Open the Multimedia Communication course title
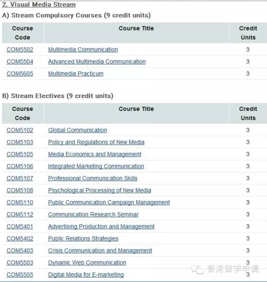Screen dimensions: 267x282 pyautogui.click(x=83, y=50)
